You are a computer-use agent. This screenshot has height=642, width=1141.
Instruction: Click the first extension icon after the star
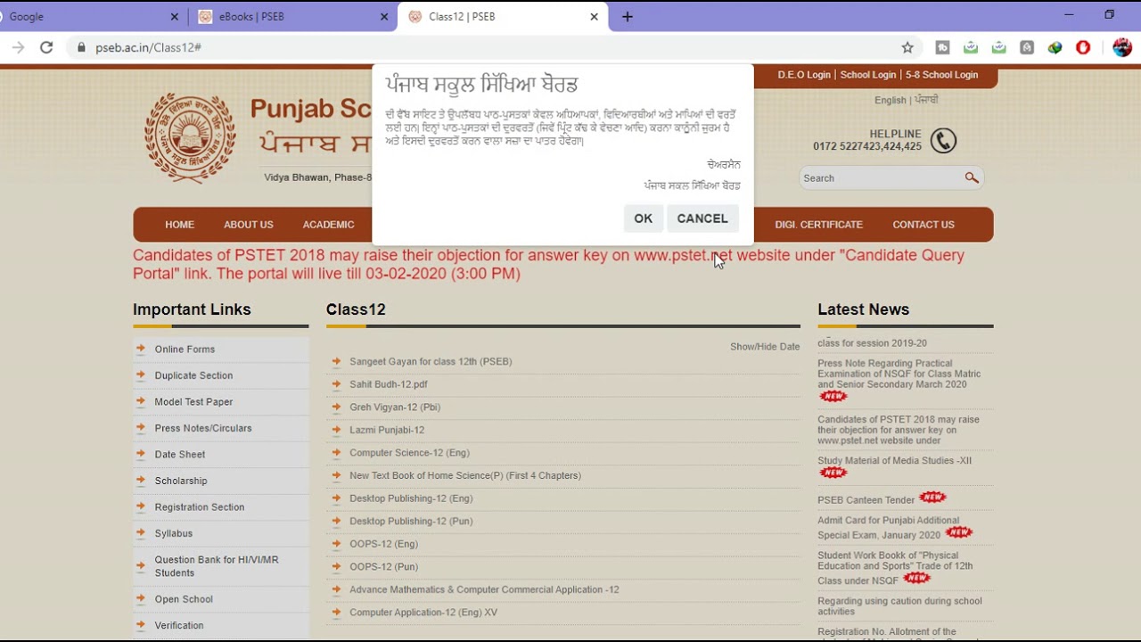pyautogui.click(x=942, y=47)
